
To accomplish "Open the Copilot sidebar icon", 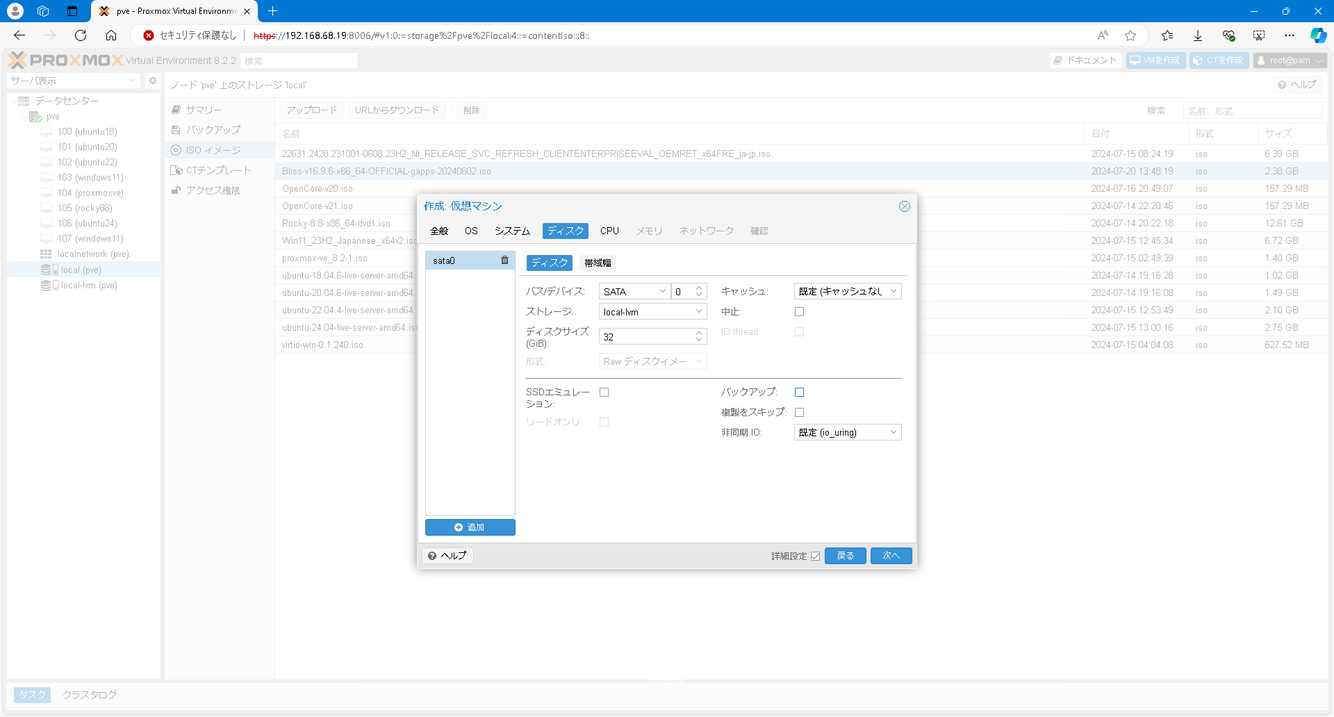I will [x=1318, y=35].
